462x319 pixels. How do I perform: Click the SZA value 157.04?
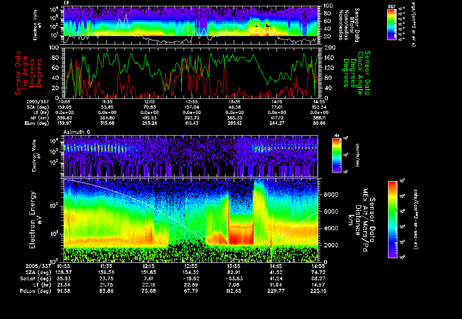tap(191, 107)
